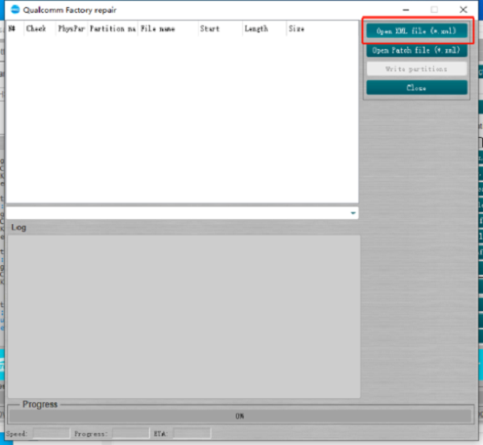Select the File name column header
The image size is (483, 445).
[x=168, y=29]
